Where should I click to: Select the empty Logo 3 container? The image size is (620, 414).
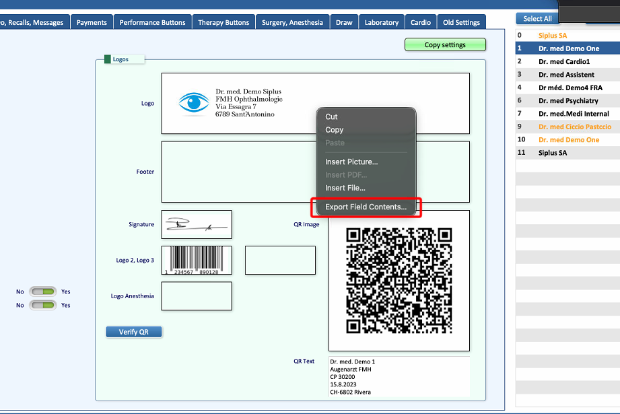[280, 261]
